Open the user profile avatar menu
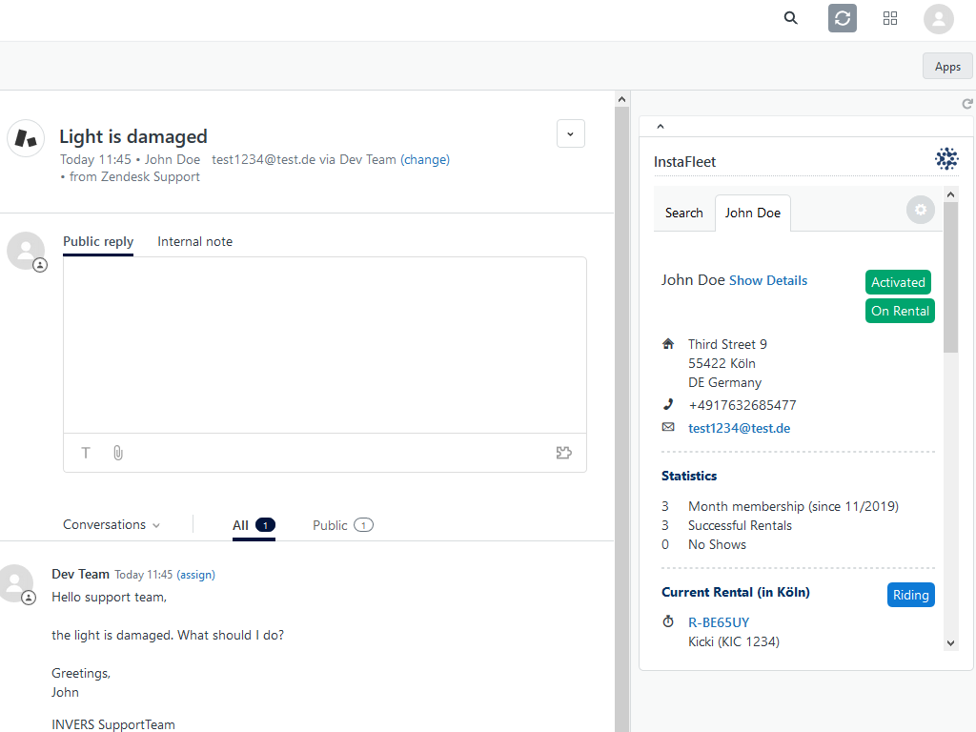This screenshot has height=732, width=976. click(x=938, y=18)
